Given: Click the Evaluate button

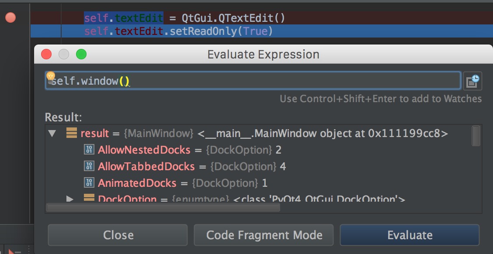Looking at the screenshot, I should (410, 235).
